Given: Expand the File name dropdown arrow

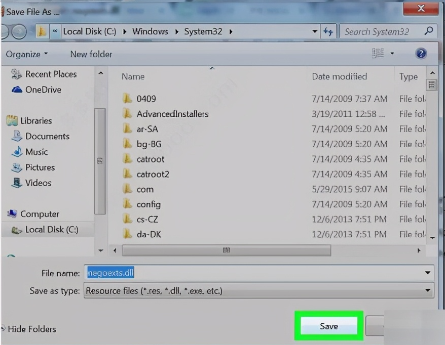Looking at the screenshot, I should 428,273.
